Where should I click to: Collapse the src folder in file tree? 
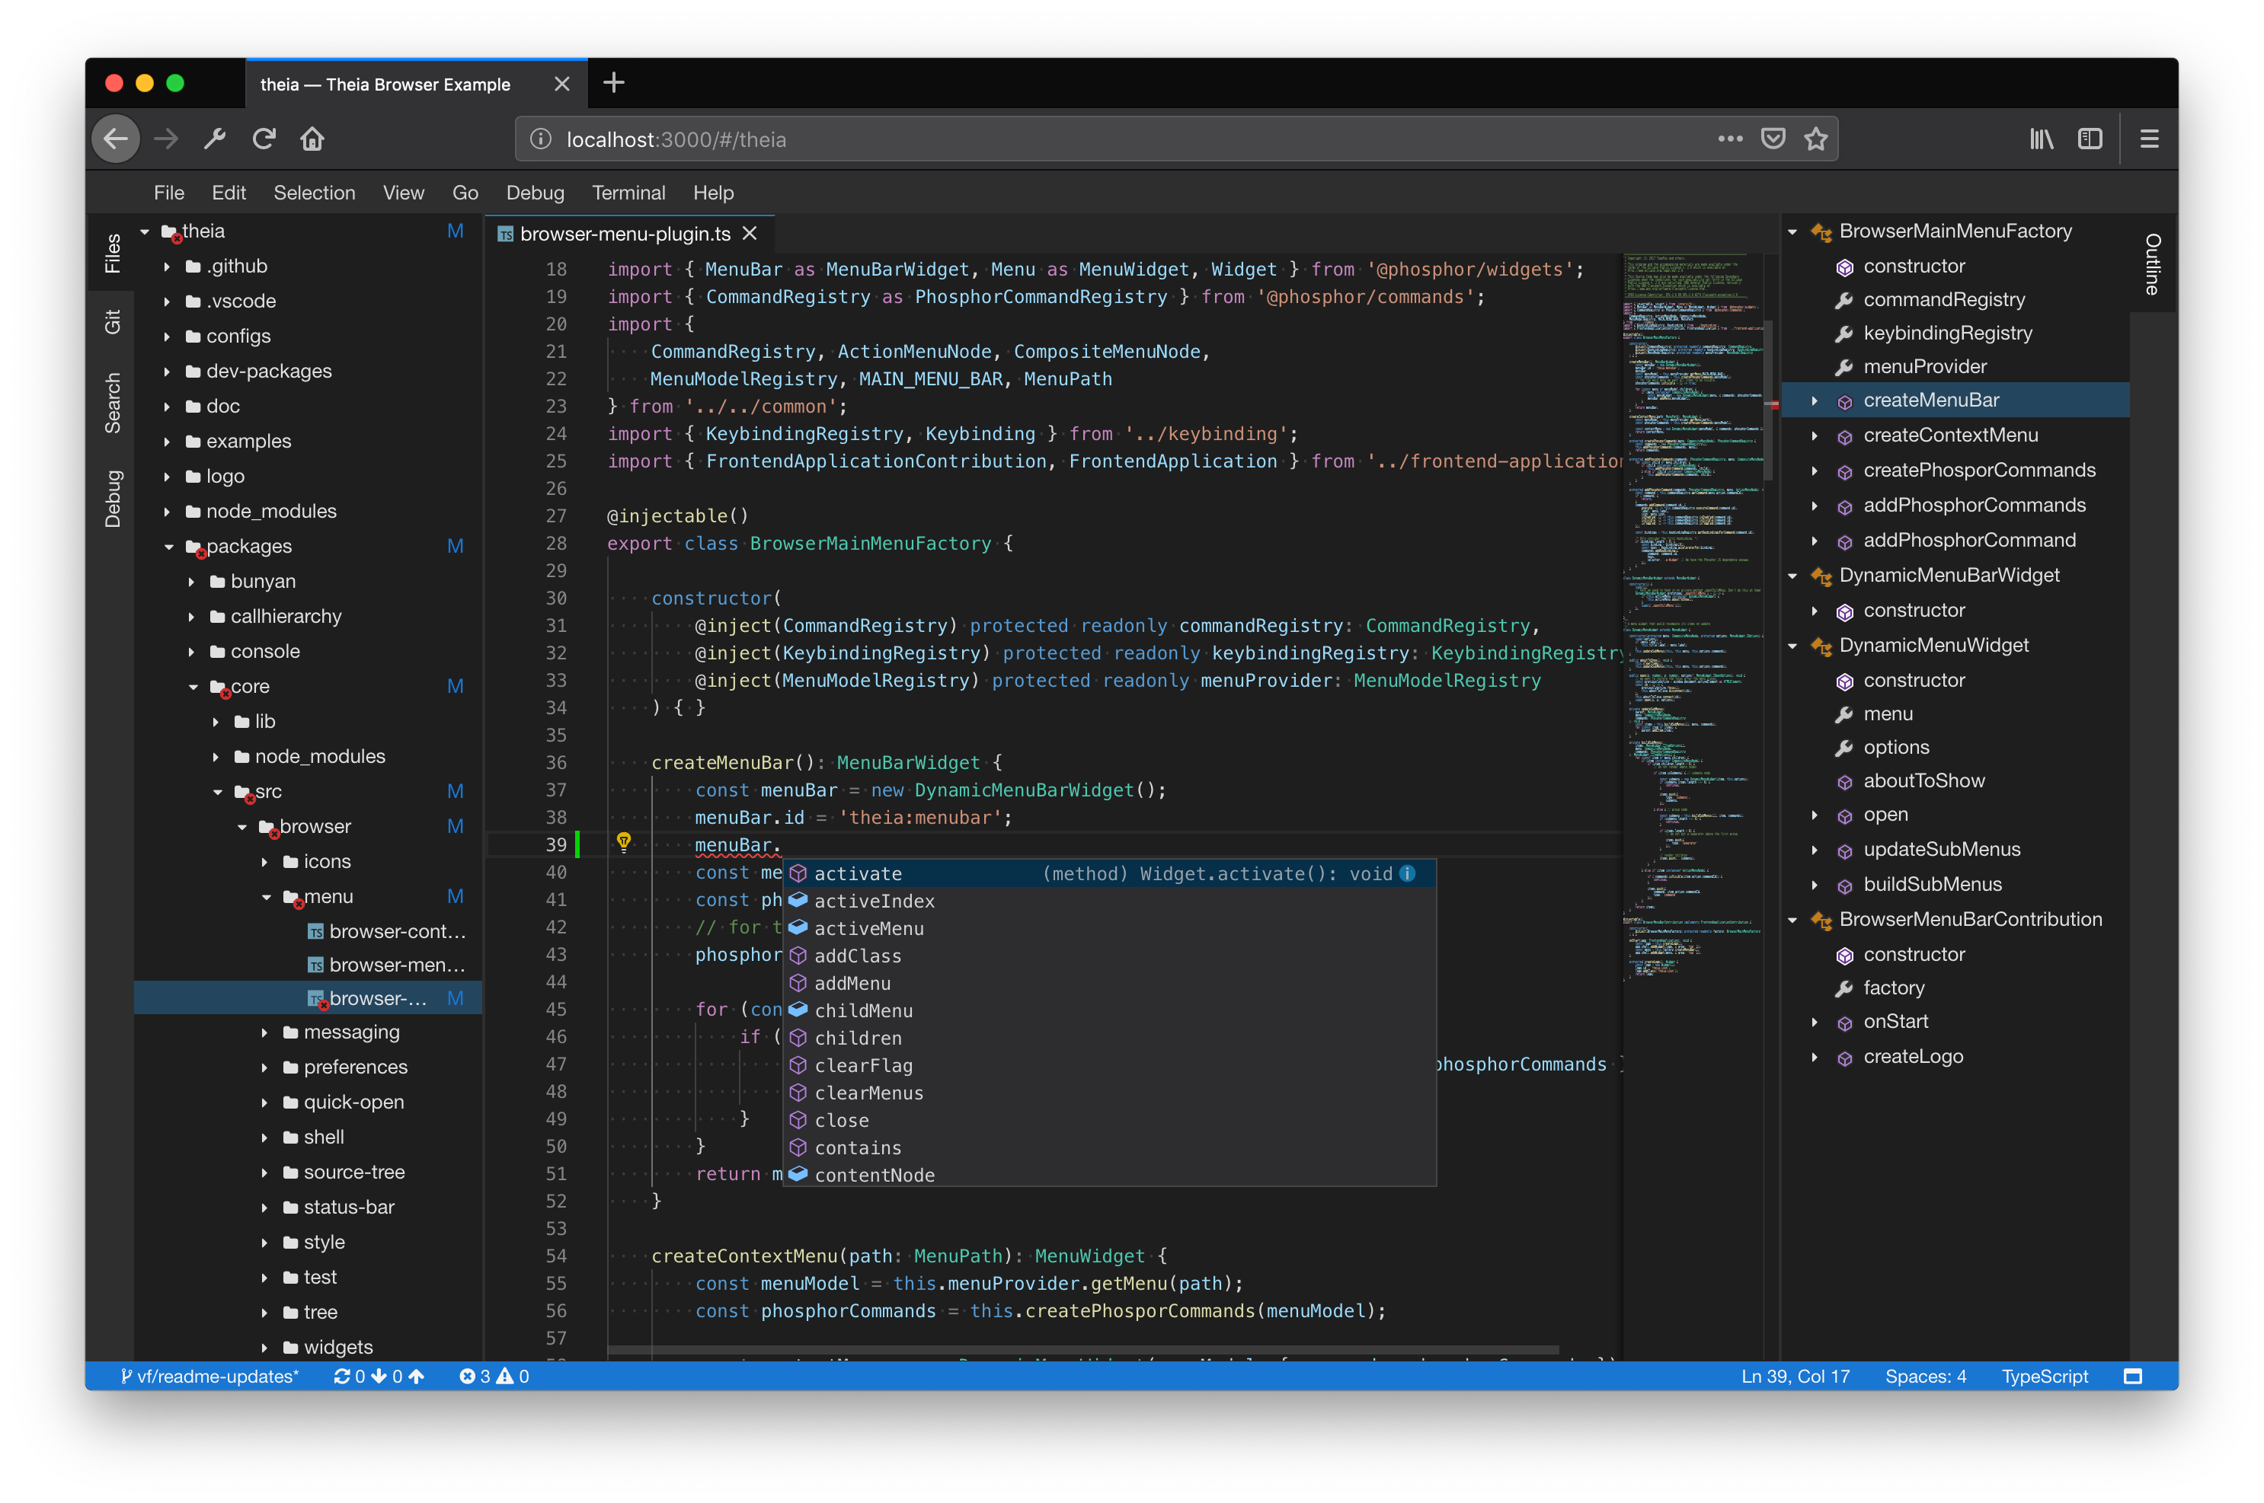point(218,792)
